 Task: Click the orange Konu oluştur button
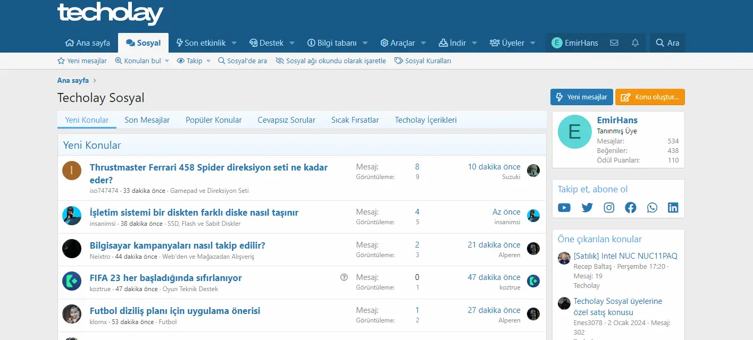(x=650, y=97)
